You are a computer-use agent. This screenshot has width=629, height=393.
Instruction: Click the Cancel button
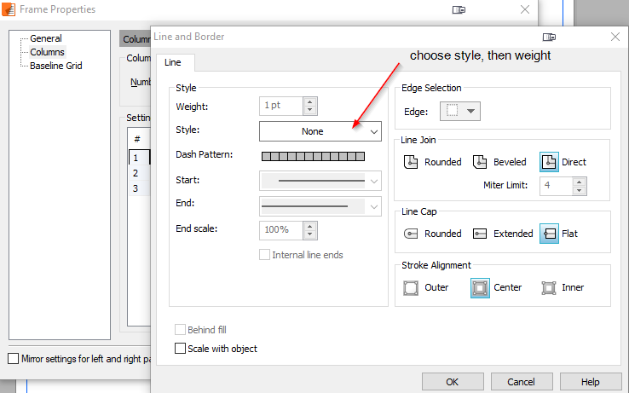point(522,382)
